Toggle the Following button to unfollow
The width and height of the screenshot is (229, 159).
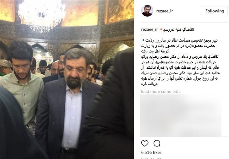pyautogui.click(x=215, y=11)
